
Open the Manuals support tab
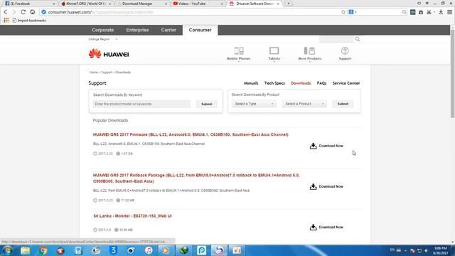click(251, 83)
